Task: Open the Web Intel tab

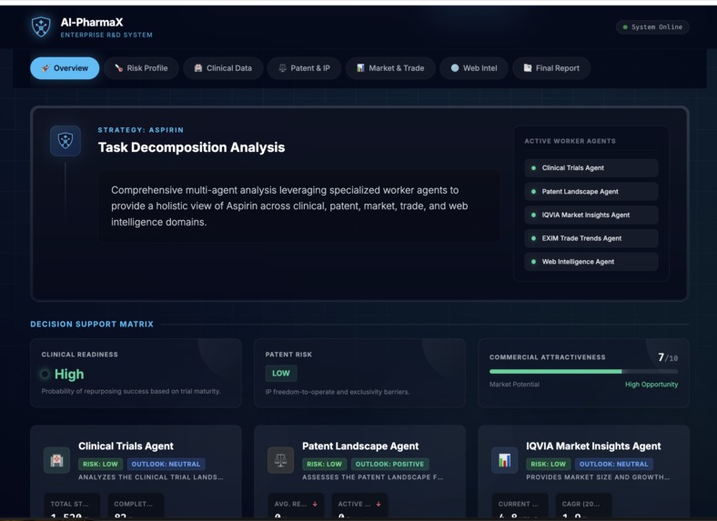Action: point(474,68)
